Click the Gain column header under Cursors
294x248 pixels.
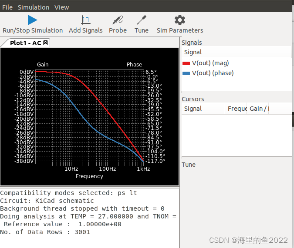coord(258,109)
